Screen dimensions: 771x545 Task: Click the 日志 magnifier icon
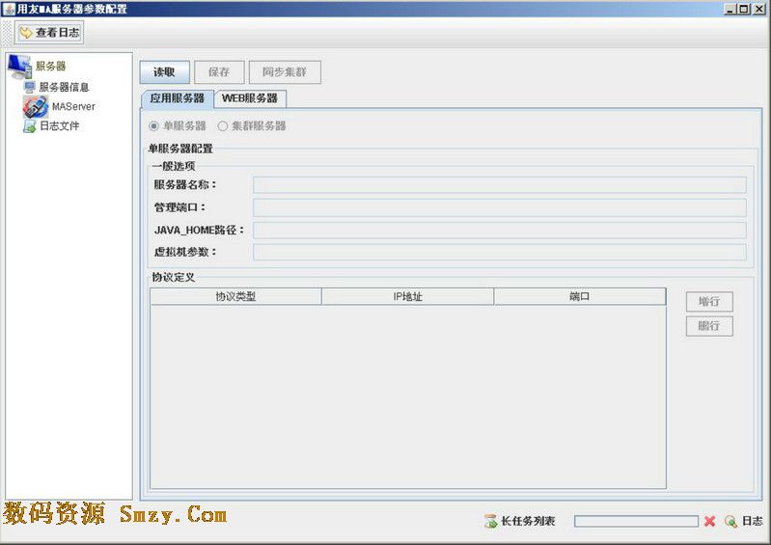point(730,521)
